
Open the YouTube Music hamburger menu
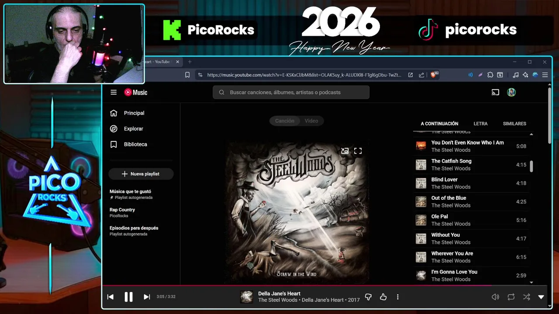(x=114, y=92)
